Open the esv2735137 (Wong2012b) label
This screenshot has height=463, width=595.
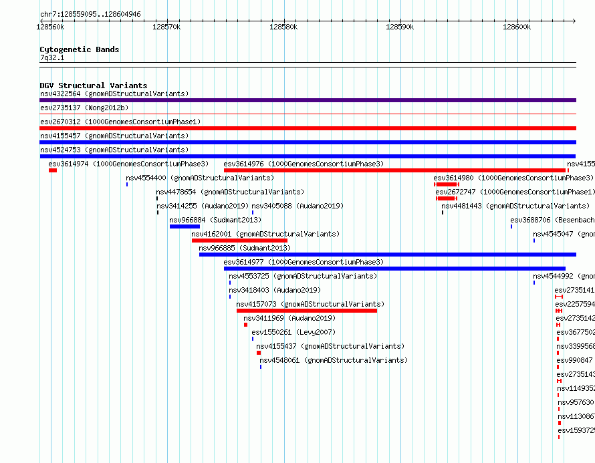(84, 108)
